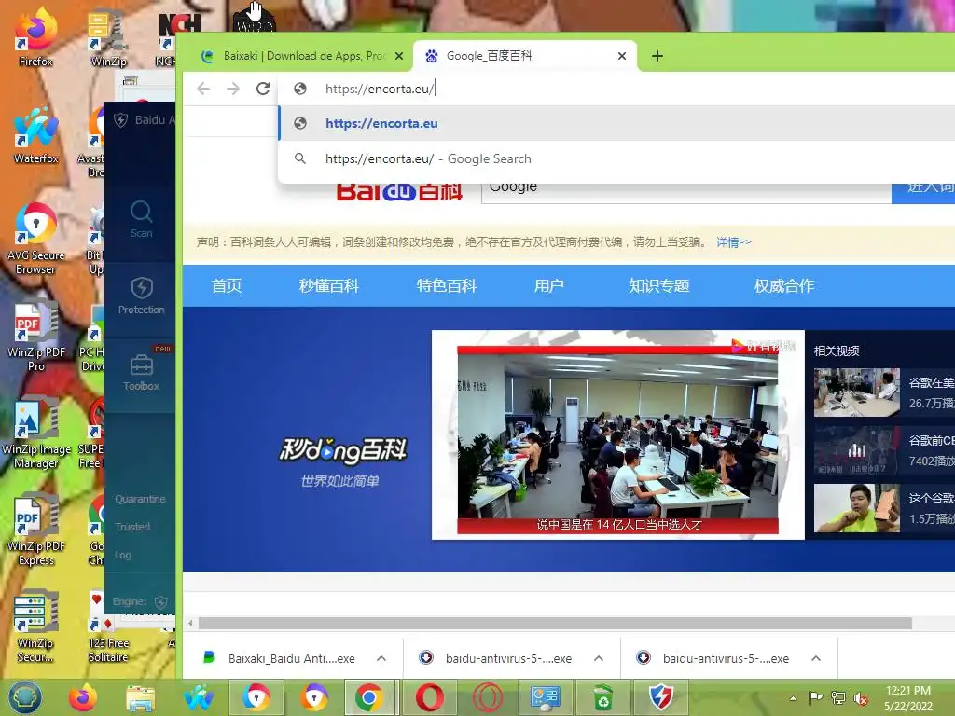Go to 首页 in the Baike navigation
The image size is (955, 716).
point(227,285)
